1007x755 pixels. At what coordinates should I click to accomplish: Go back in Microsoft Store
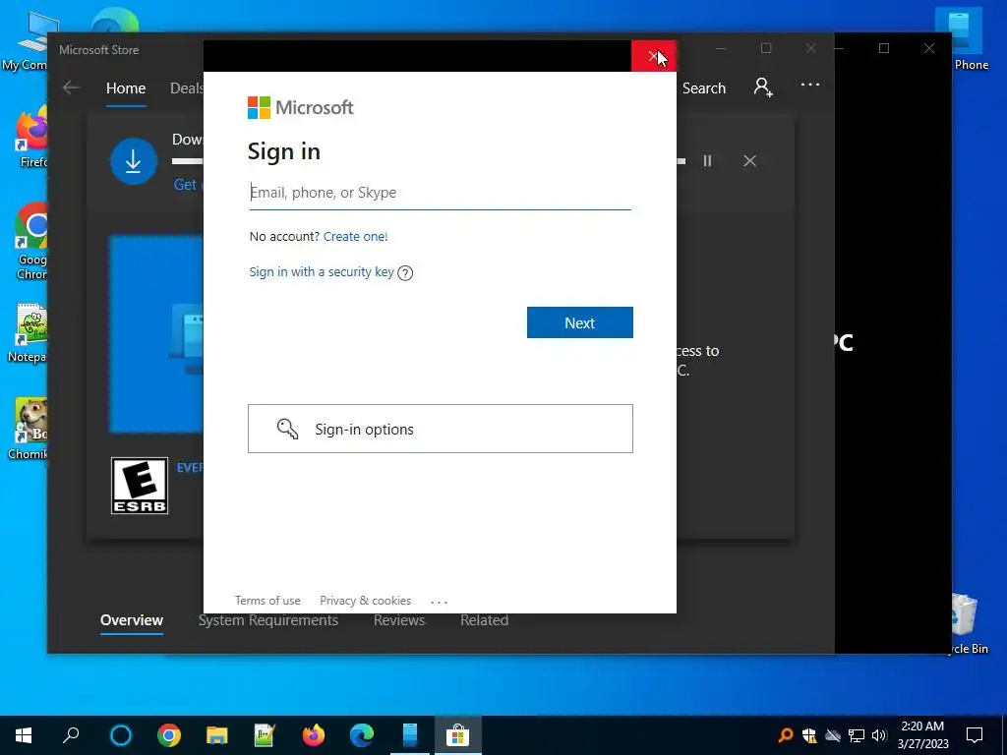(71, 87)
